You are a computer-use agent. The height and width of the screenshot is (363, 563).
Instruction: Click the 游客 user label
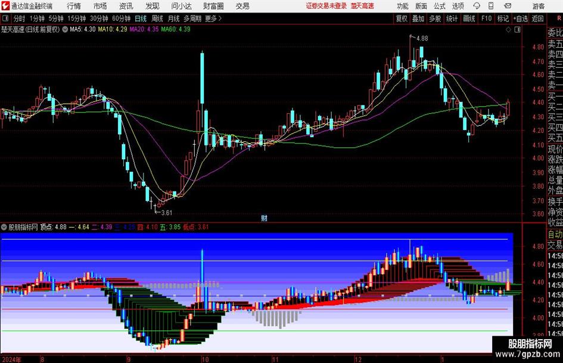(539, 6)
